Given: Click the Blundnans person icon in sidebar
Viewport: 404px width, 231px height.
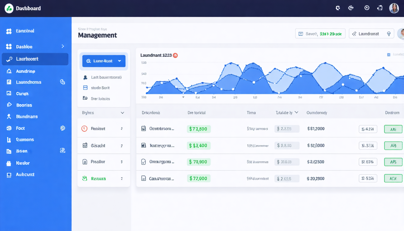Looking at the screenshot, I should coord(9,116).
